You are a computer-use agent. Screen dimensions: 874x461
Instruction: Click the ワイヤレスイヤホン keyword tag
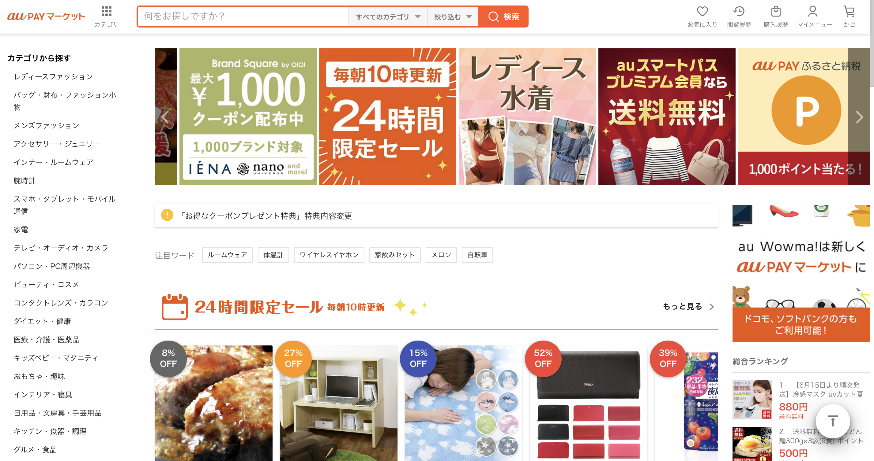(329, 255)
